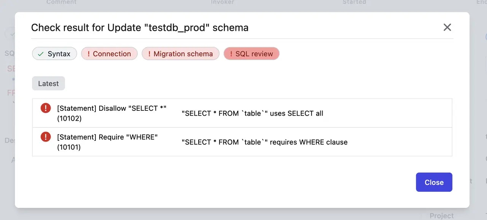Switch to the SQL review check results
487x220 pixels.
(x=251, y=54)
